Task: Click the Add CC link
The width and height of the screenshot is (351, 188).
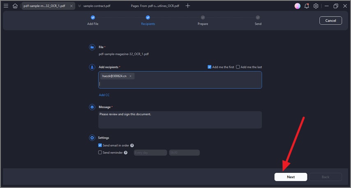Action: tap(104, 95)
